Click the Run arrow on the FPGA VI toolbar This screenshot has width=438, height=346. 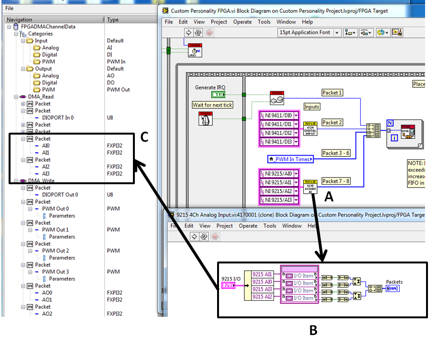188,32
